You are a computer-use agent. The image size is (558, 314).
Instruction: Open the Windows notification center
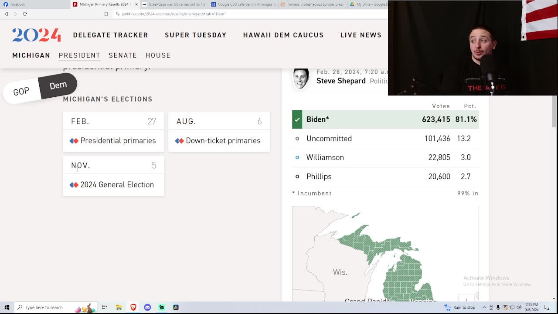547,307
